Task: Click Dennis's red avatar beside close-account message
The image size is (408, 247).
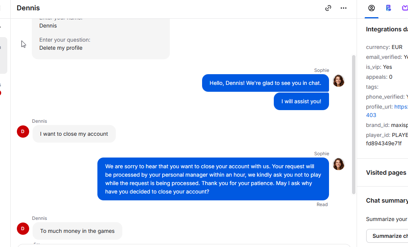Action: click(23, 132)
